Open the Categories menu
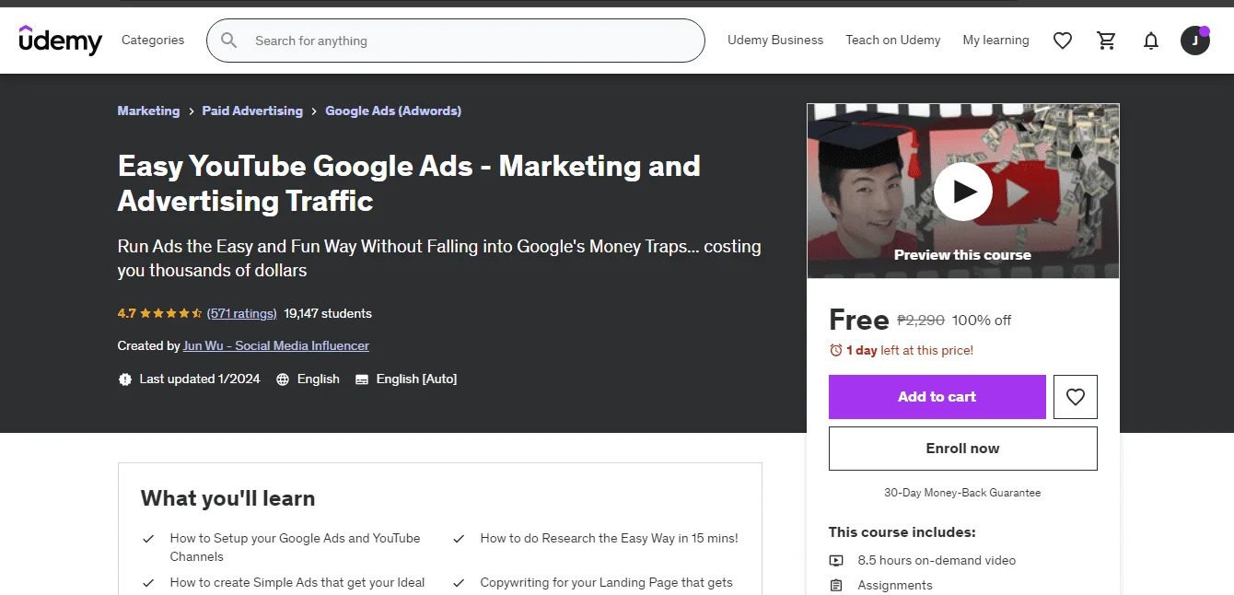Screen dimensions: 1234x595 pos(153,41)
